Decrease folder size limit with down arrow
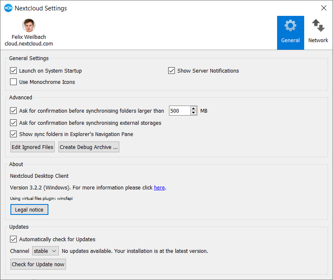 194,113
